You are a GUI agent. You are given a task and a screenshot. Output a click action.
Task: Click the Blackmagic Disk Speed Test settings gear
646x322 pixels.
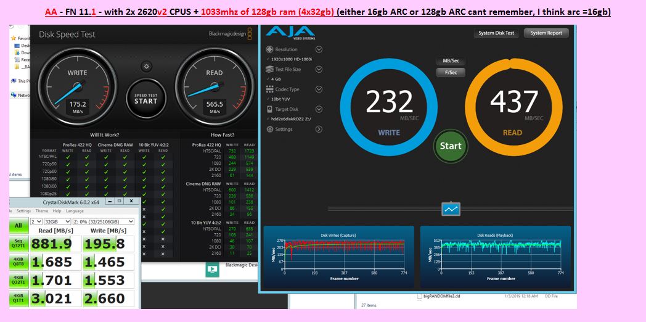pyautogui.click(x=146, y=67)
